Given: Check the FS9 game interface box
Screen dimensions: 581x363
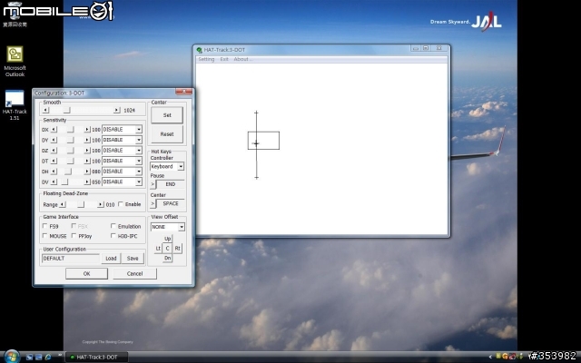Looking at the screenshot, I should point(44,226).
